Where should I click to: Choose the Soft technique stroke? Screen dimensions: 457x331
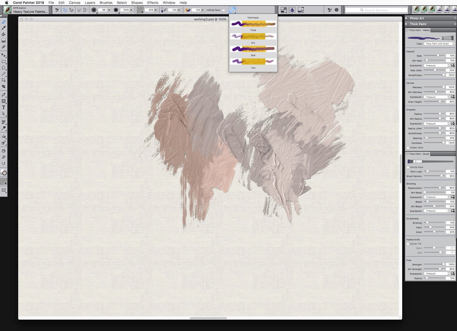coord(253,49)
